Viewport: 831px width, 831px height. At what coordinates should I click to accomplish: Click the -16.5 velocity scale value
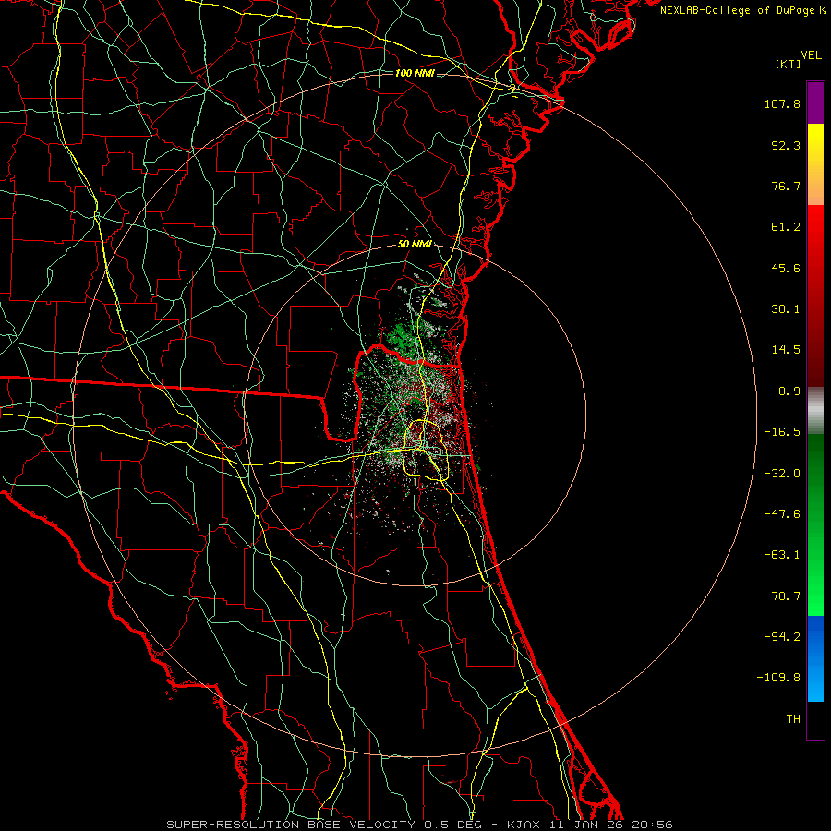[782, 432]
